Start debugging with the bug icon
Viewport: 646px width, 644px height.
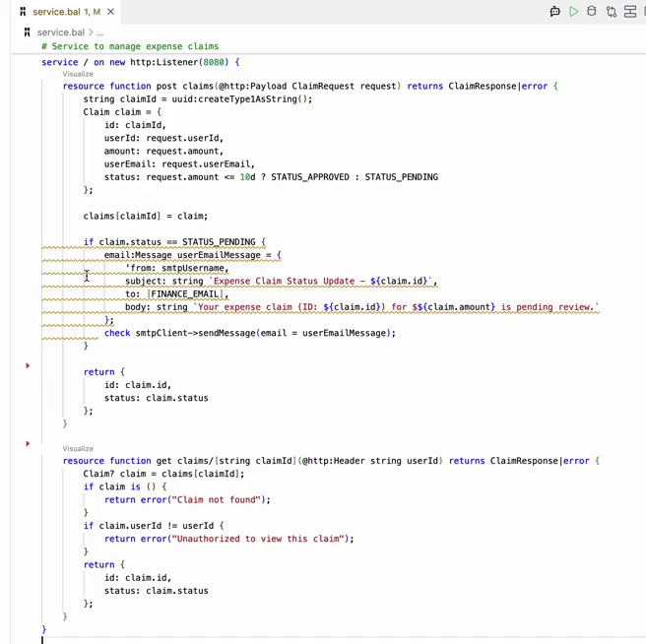point(592,11)
